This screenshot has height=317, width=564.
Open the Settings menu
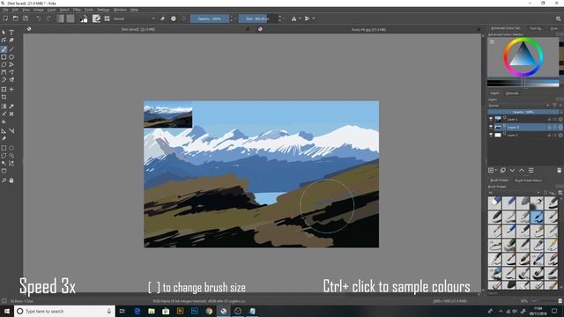tap(103, 10)
